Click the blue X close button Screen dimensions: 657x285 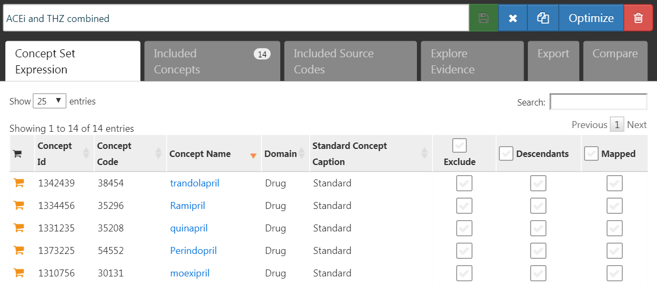click(513, 18)
